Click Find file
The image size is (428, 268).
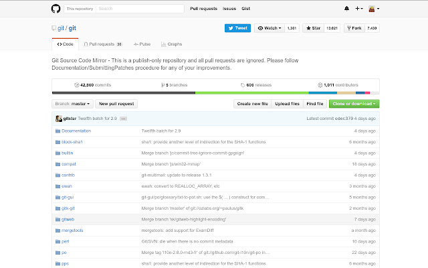point(315,104)
